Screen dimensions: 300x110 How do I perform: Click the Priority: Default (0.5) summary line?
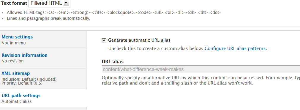tap(22, 83)
